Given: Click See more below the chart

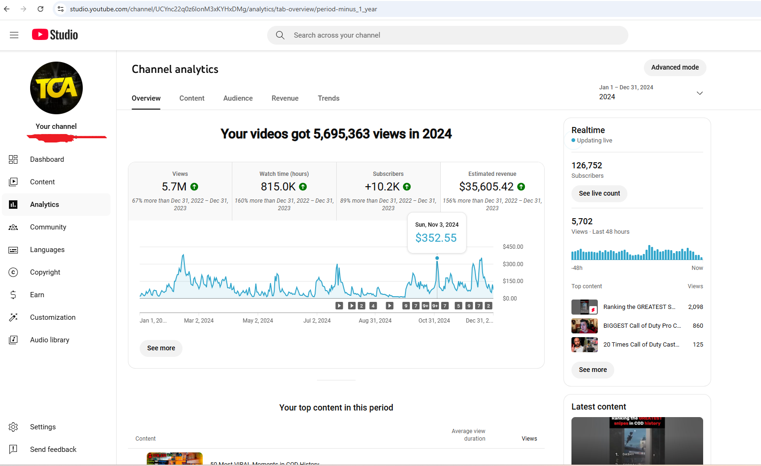Looking at the screenshot, I should (161, 348).
